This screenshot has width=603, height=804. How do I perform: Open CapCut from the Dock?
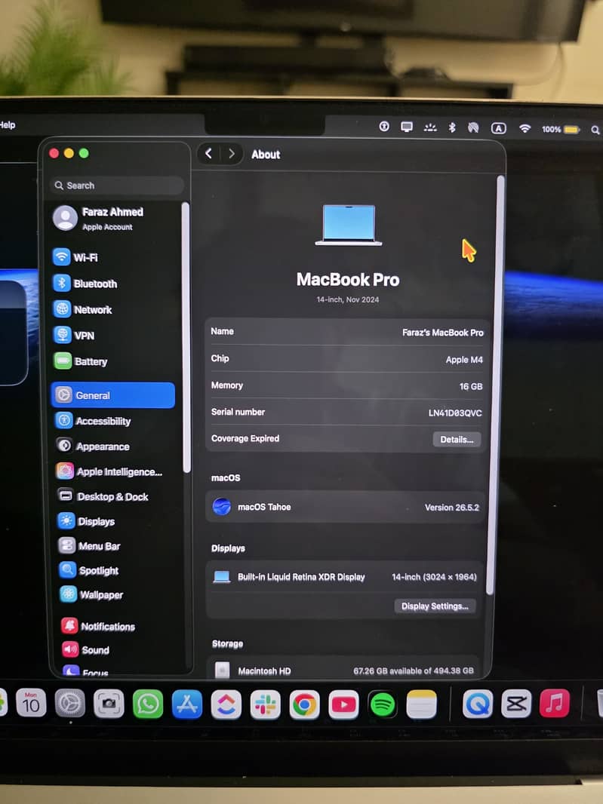pos(516,704)
